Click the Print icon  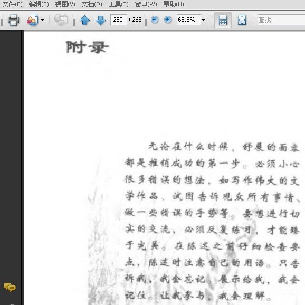pyautogui.click(x=13, y=20)
